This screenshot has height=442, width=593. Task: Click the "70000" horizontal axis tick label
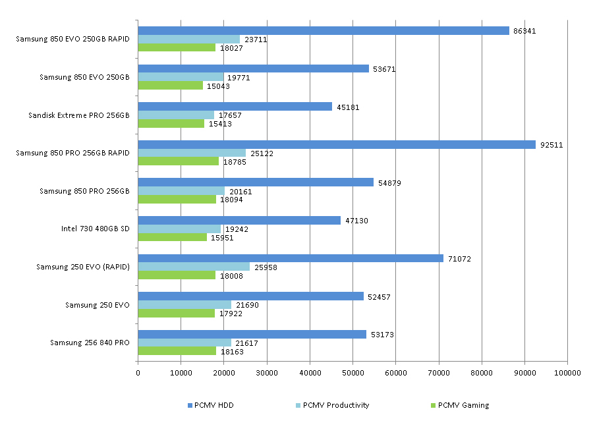[x=439, y=373]
